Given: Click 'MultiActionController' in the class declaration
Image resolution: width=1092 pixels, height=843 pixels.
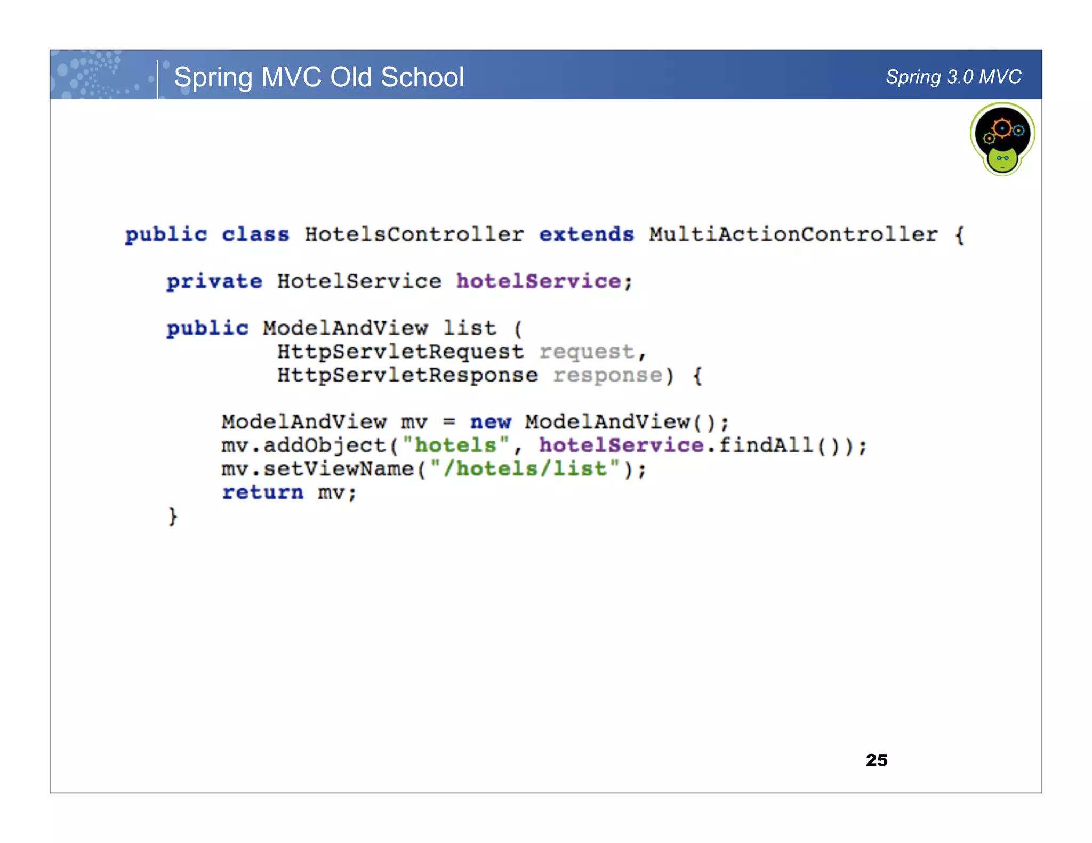Looking at the screenshot, I should pyautogui.click(x=793, y=234).
